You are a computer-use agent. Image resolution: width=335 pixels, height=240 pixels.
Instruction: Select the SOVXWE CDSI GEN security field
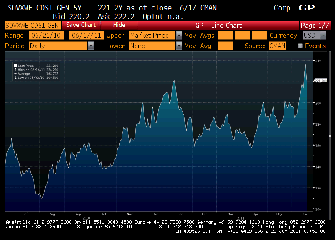point(32,26)
